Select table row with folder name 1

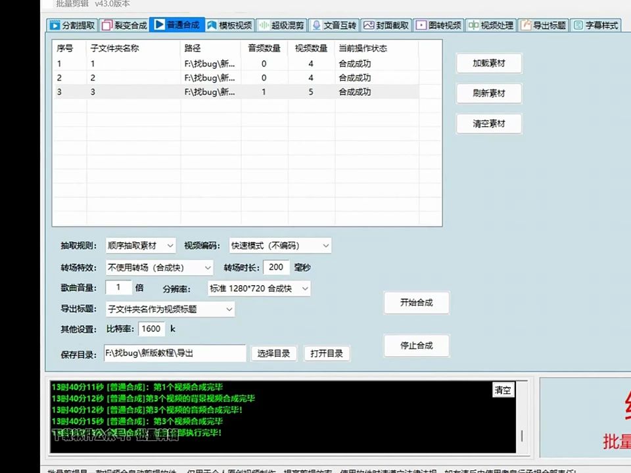tap(236, 64)
